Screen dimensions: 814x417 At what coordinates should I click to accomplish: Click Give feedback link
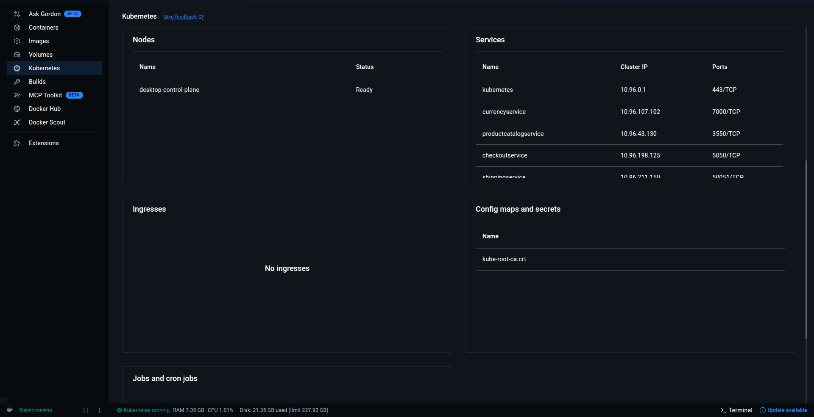point(180,17)
